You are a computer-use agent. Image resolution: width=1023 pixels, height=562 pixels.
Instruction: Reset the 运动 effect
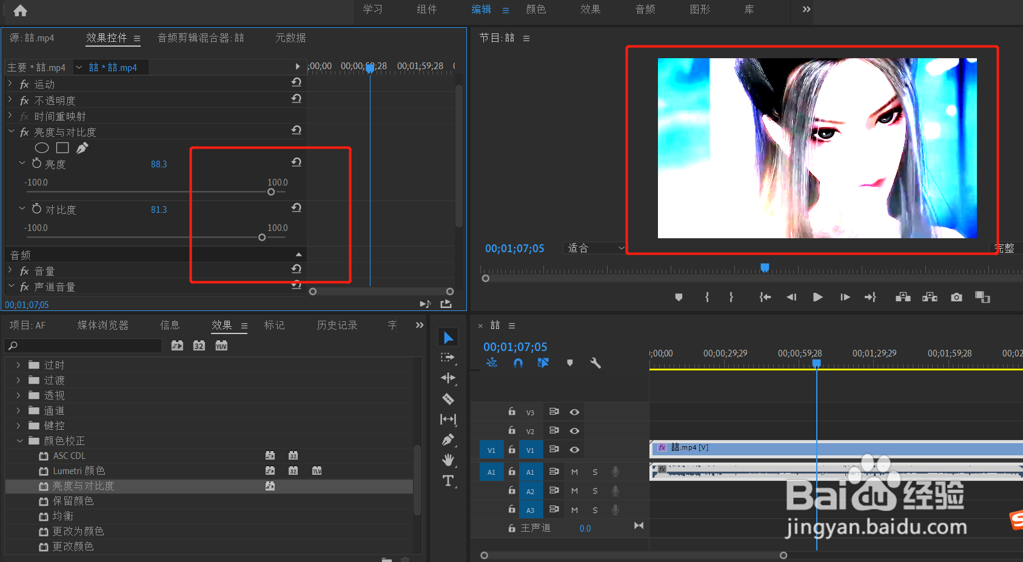click(x=297, y=82)
